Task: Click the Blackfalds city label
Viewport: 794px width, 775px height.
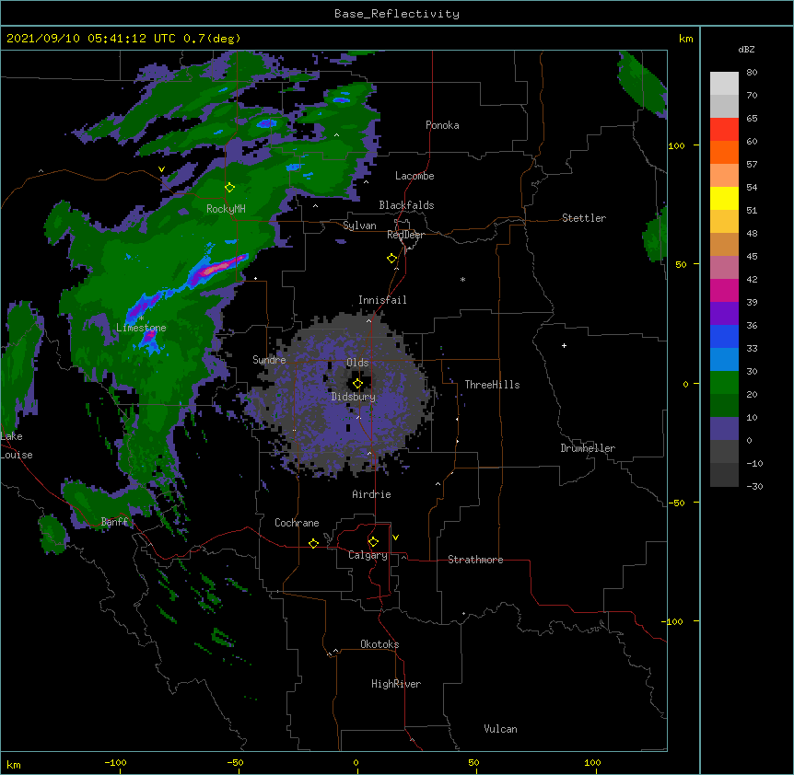Action: click(406, 205)
